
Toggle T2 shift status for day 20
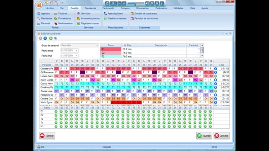(154, 119)
